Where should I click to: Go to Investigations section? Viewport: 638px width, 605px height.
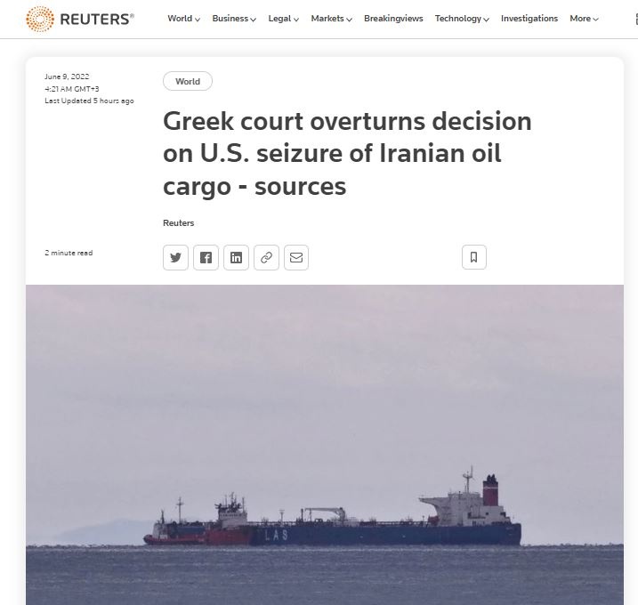[529, 19]
